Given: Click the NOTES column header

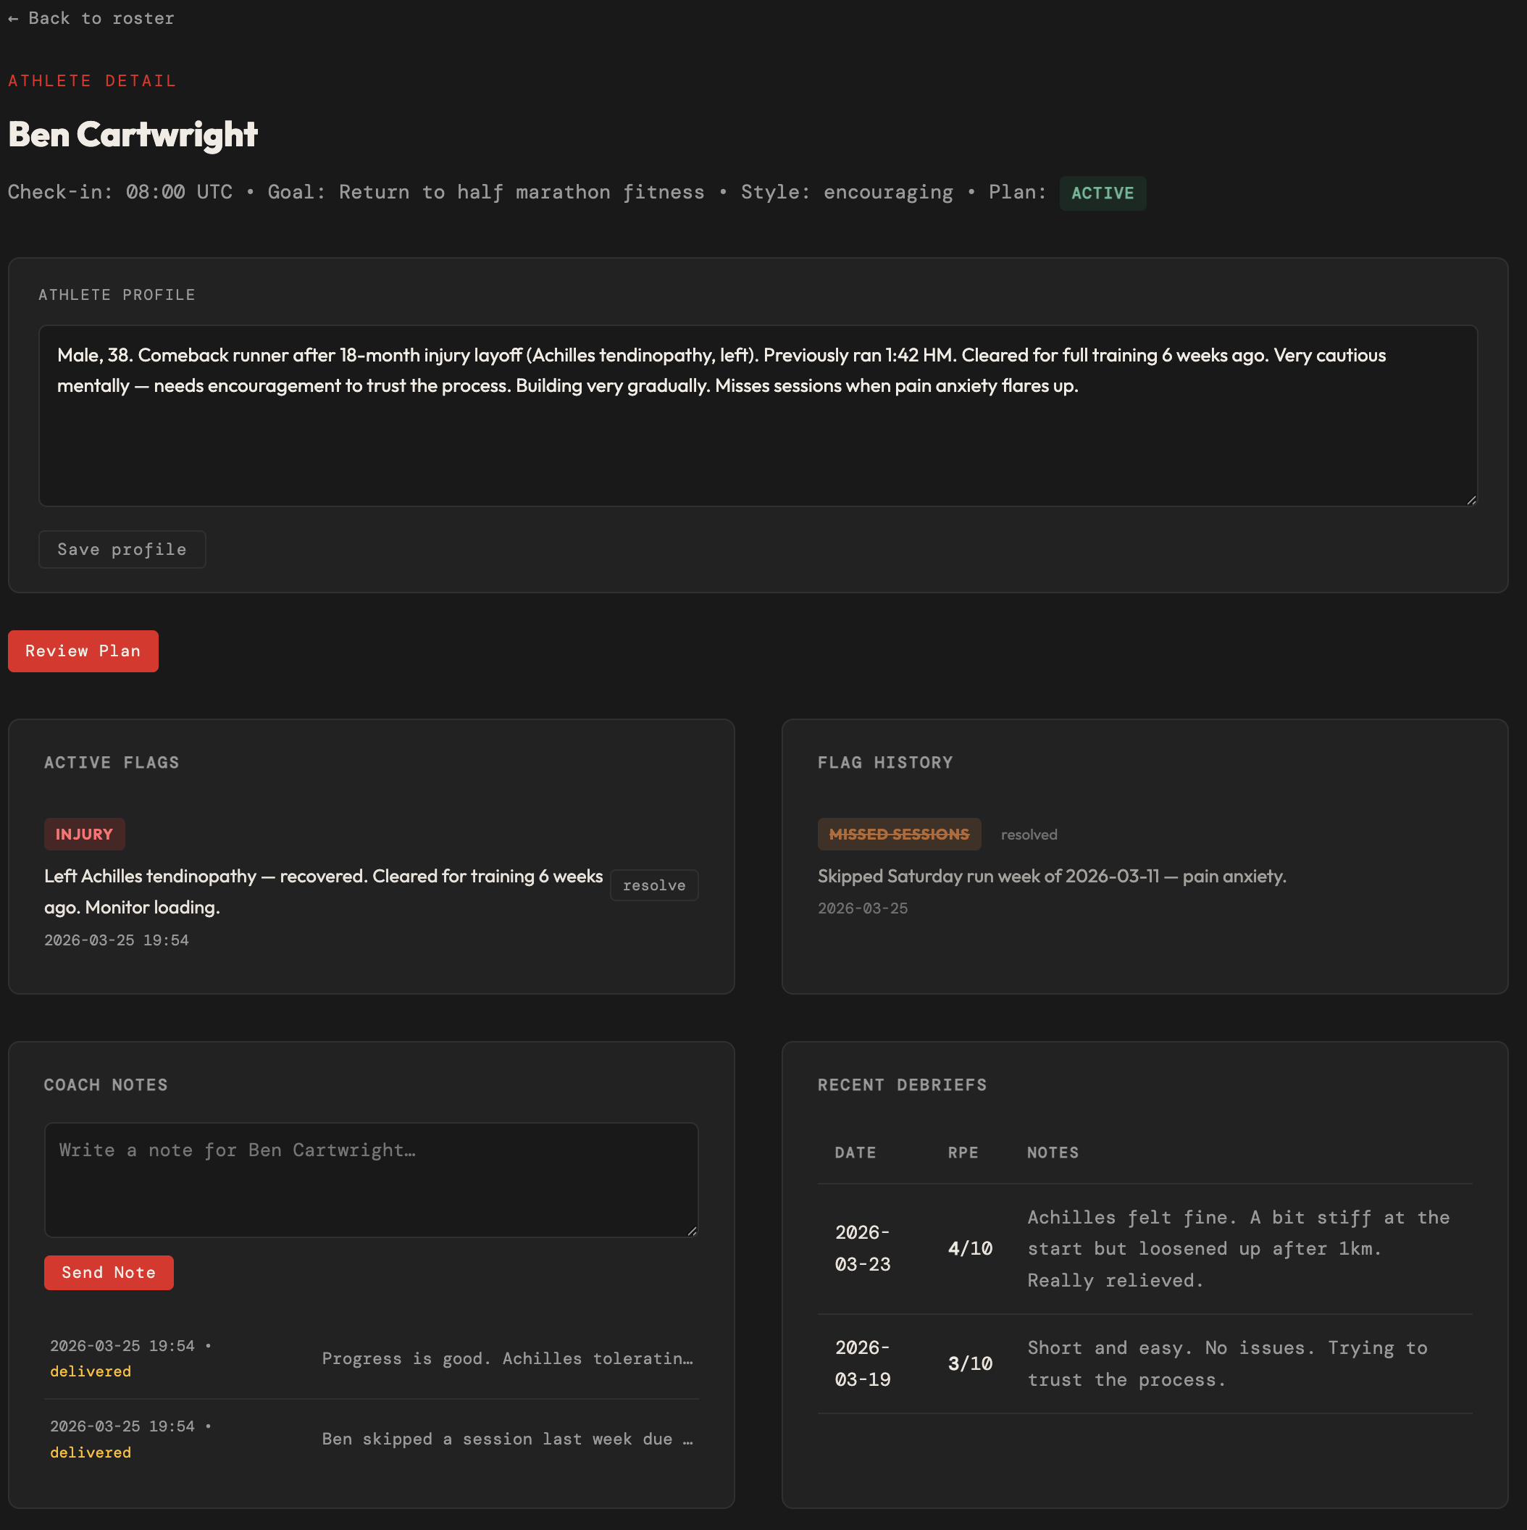Looking at the screenshot, I should click(x=1052, y=1153).
